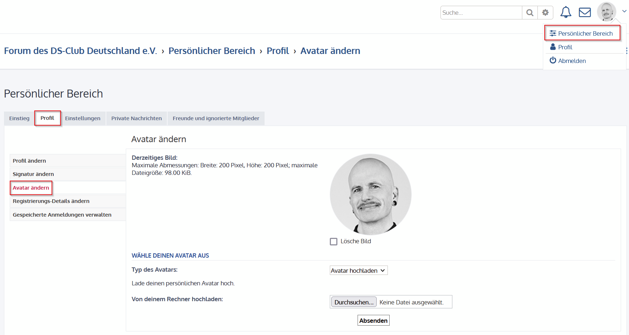The height and width of the screenshot is (335, 629).
Task: Open Profil from the user dropdown menu
Action: (565, 47)
